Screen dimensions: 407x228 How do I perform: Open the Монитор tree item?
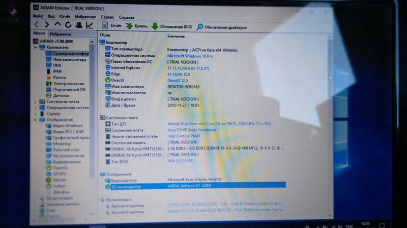click(x=62, y=144)
